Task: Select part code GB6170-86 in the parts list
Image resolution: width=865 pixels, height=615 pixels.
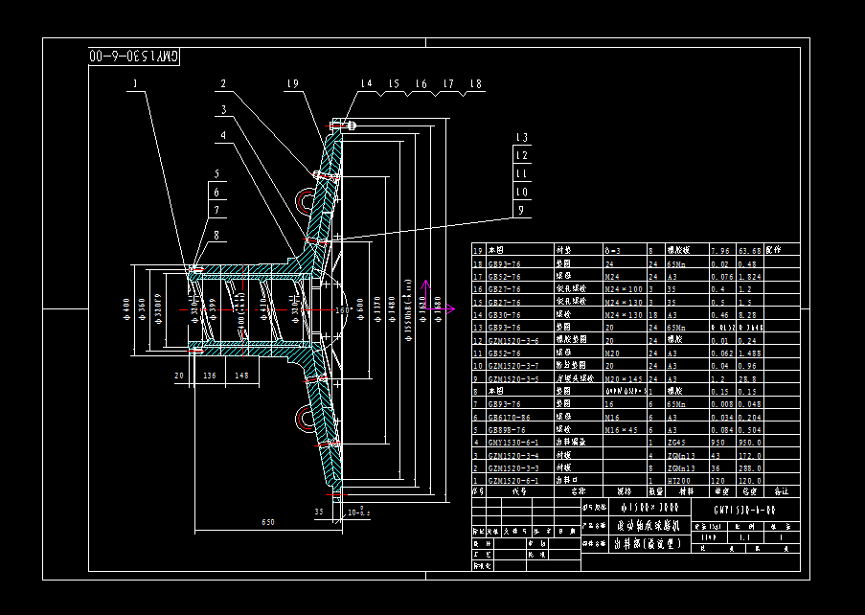Action: coord(509,418)
